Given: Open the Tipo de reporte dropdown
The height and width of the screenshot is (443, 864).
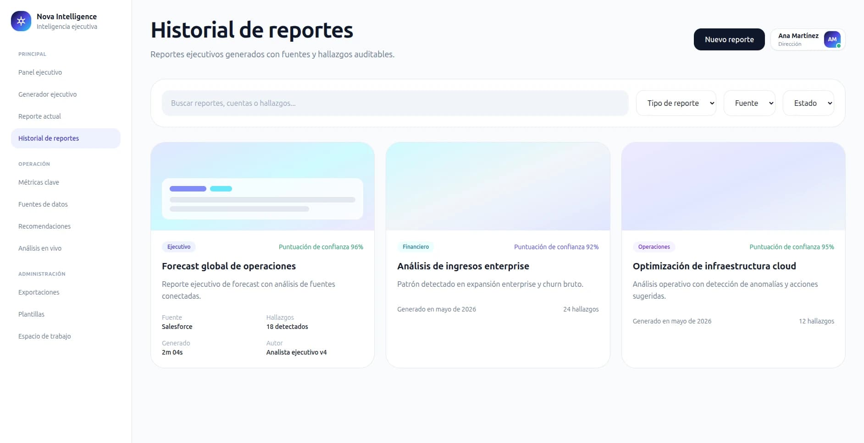Looking at the screenshot, I should [676, 103].
